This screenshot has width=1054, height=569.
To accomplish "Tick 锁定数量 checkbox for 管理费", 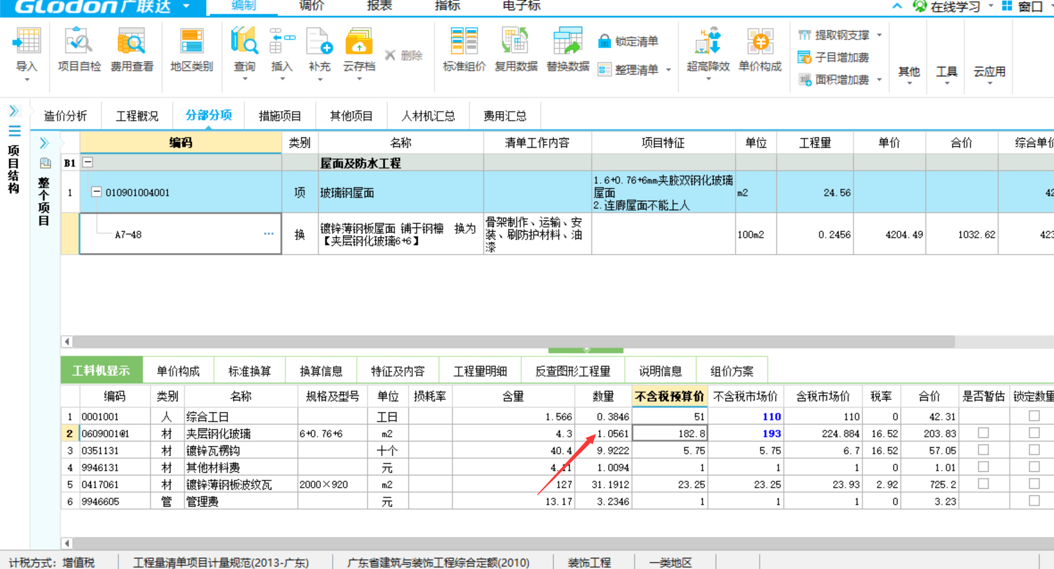I will coord(1034,501).
